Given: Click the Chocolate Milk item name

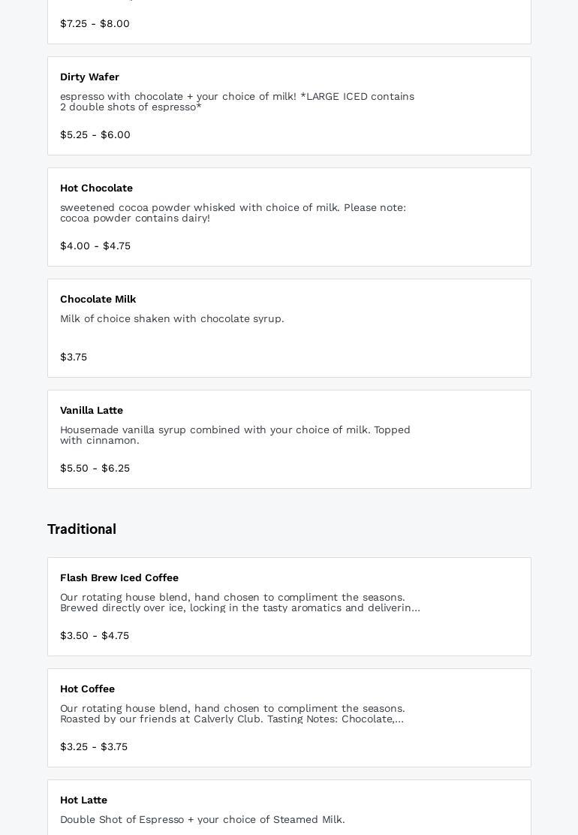Looking at the screenshot, I should (x=98, y=299).
